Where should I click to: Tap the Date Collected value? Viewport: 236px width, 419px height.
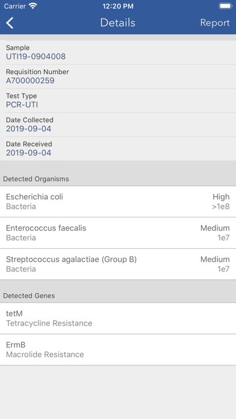point(29,129)
